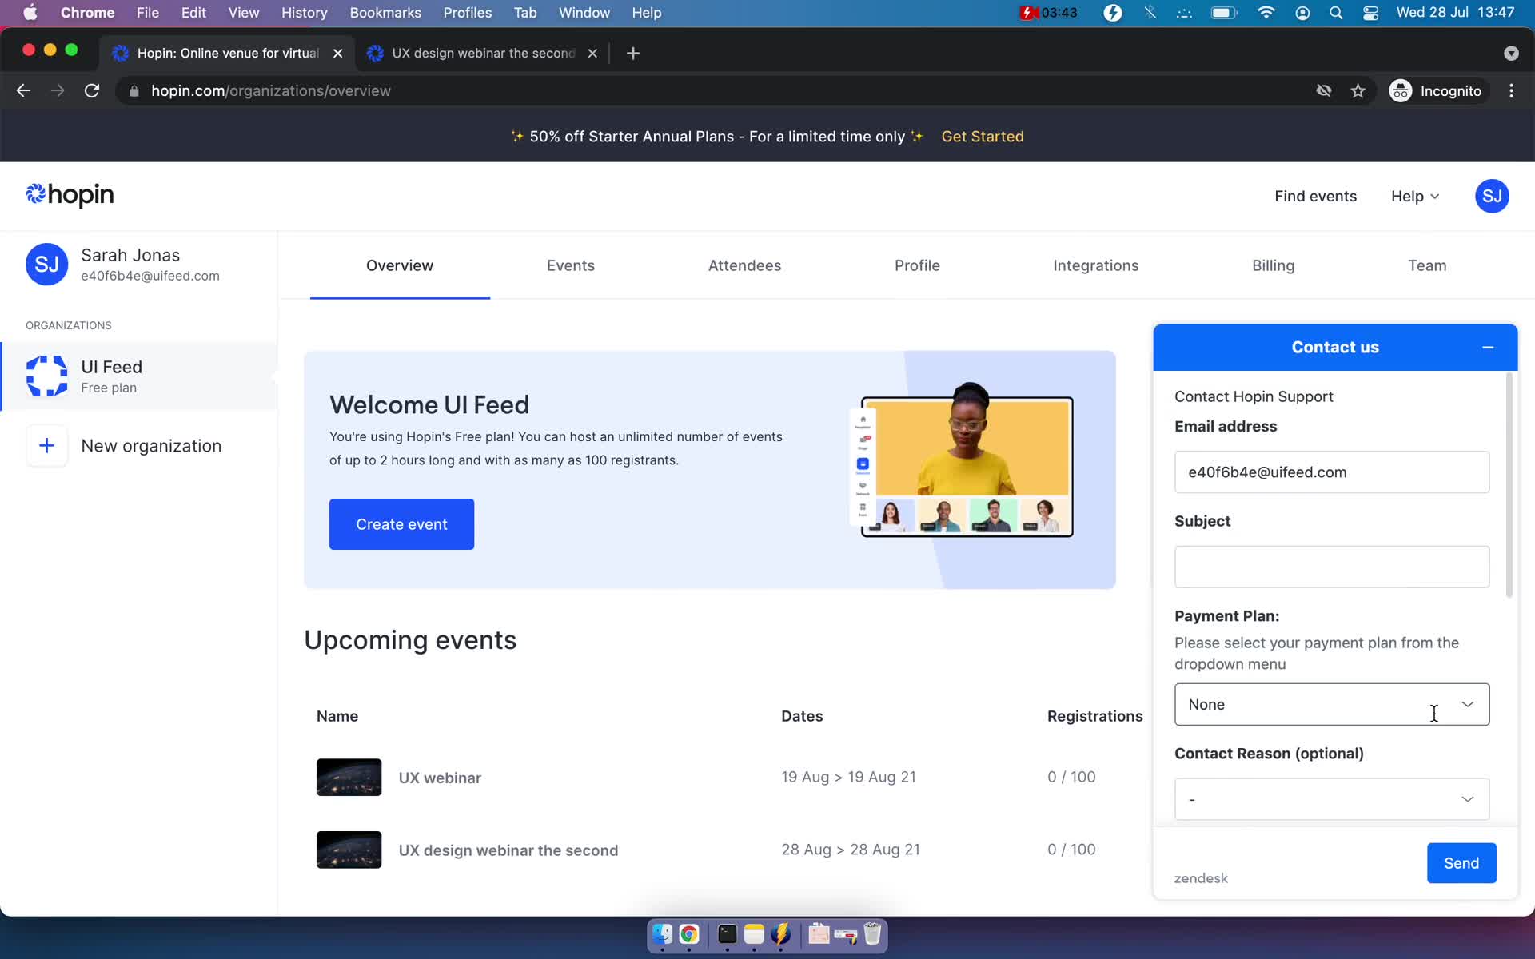Click the Wi-Fi status icon
The width and height of the screenshot is (1535, 959).
point(1266,13)
